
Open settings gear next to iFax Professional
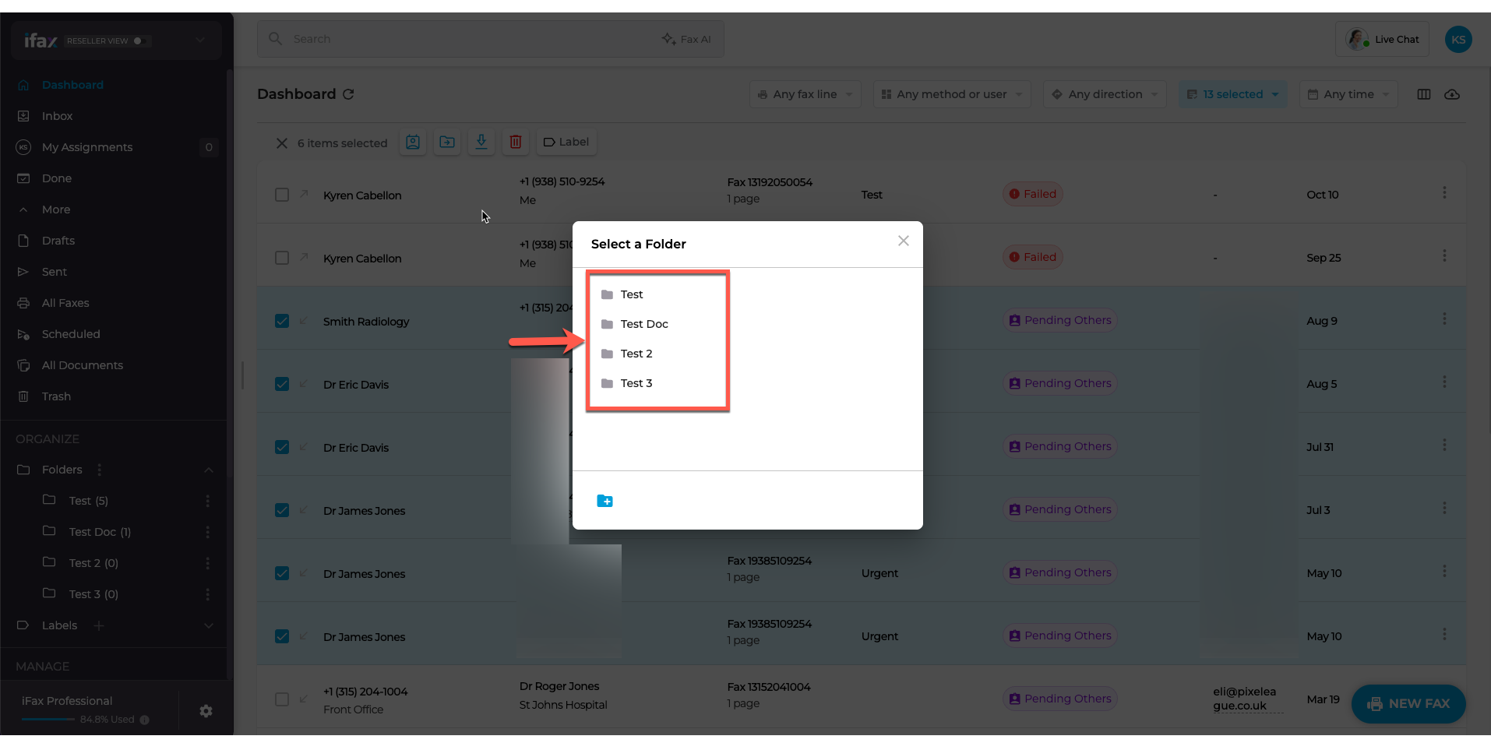click(206, 710)
